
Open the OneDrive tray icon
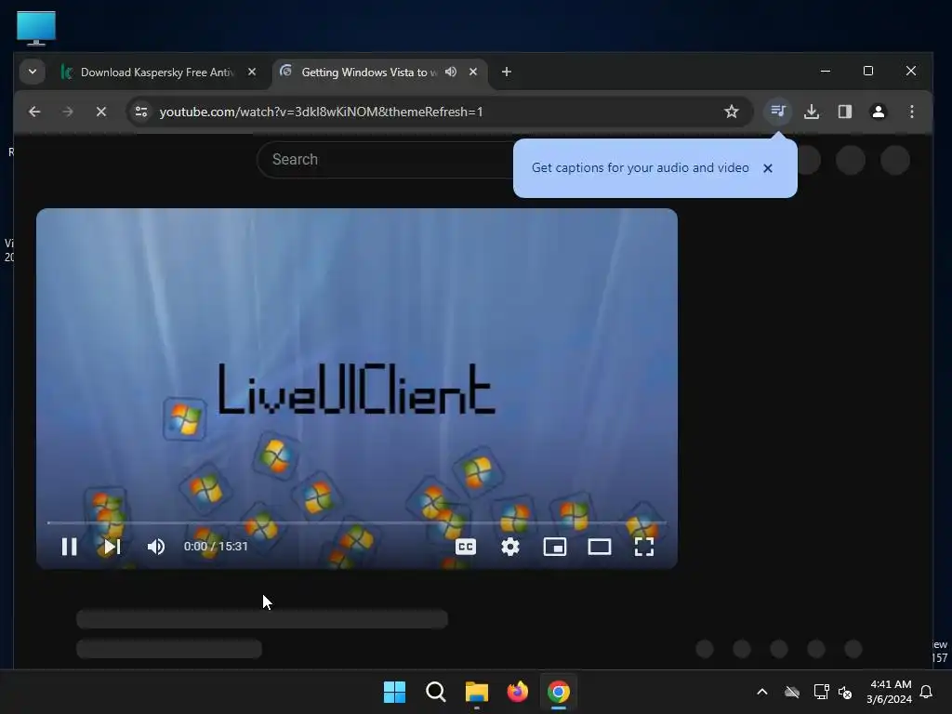click(792, 692)
